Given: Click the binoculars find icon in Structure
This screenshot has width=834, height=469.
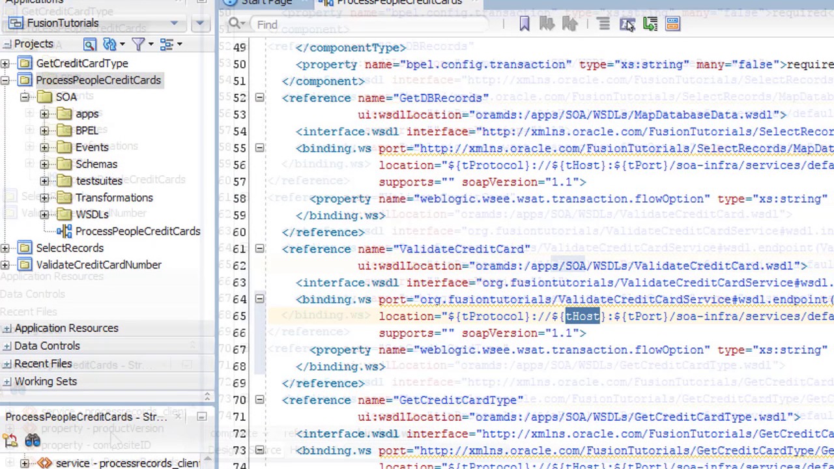Looking at the screenshot, I should [x=33, y=442].
